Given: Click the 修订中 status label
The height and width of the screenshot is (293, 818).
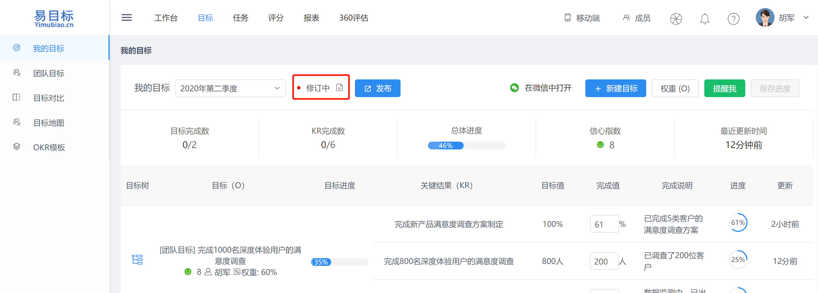Looking at the screenshot, I should tap(318, 88).
